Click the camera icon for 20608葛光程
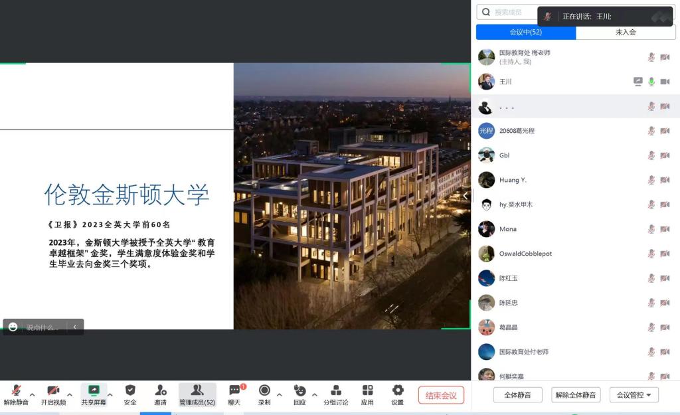The image size is (680, 415). tap(665, 131)
